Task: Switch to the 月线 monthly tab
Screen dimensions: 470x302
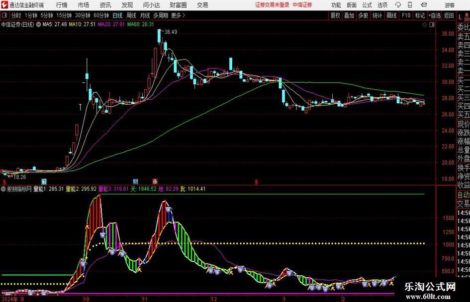Action: pyautogui.click(x=145, y=15)
